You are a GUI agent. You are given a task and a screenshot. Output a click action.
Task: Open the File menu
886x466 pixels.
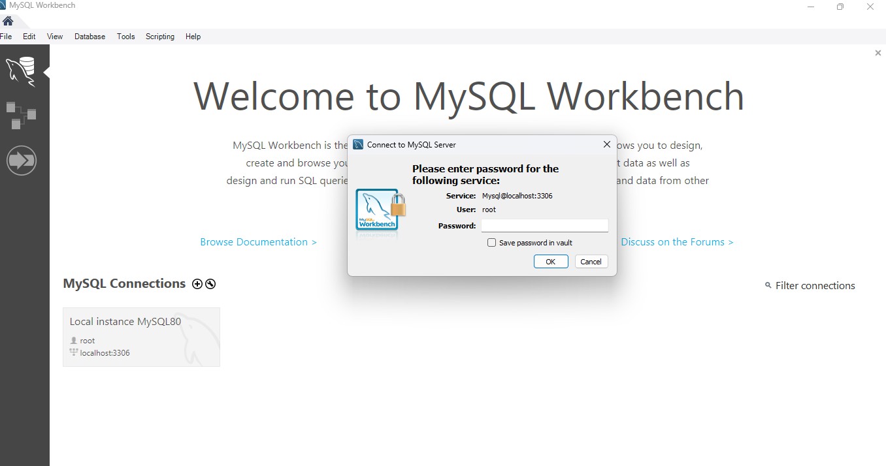click(x=6, y=37)
